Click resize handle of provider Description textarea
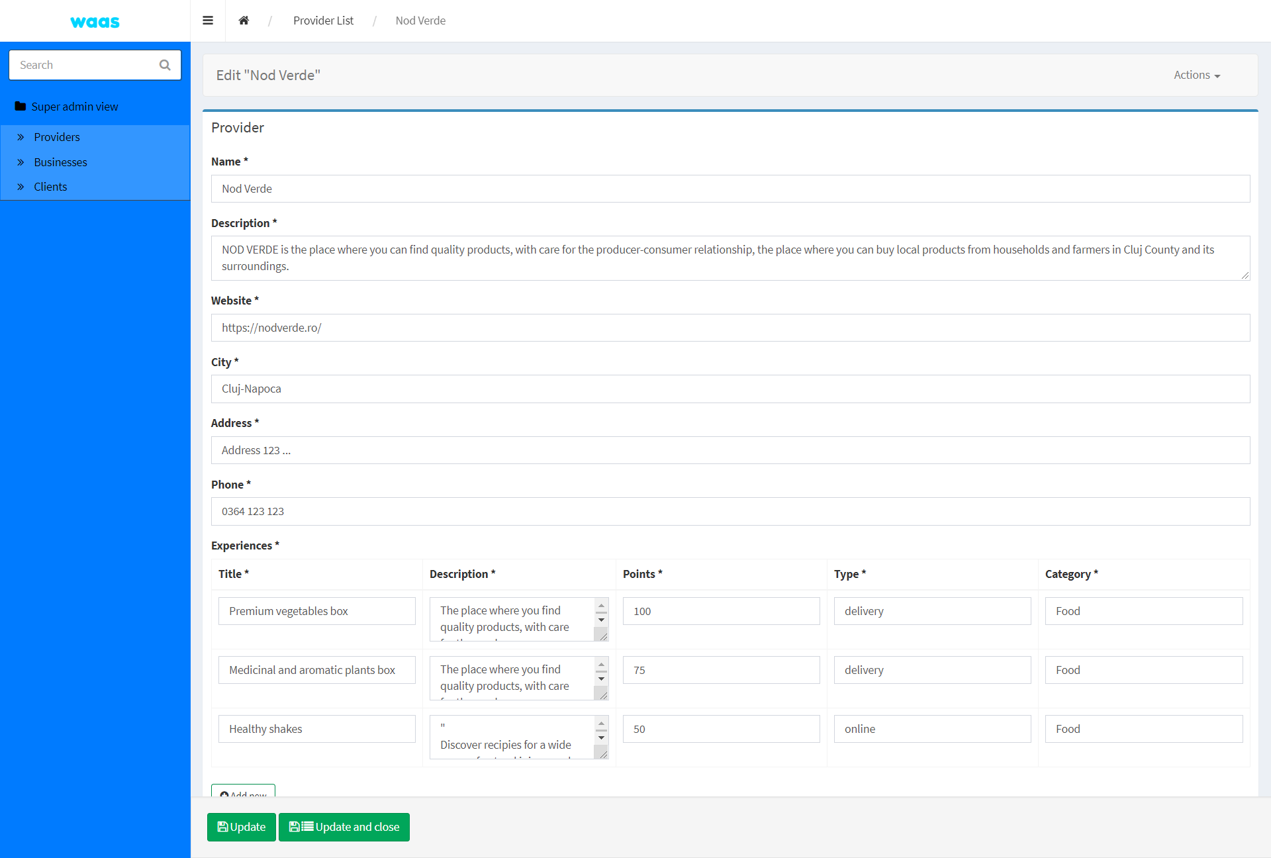Viewport: 1271px width, 858px height. pyautogui.click(x=1245, y=275)
